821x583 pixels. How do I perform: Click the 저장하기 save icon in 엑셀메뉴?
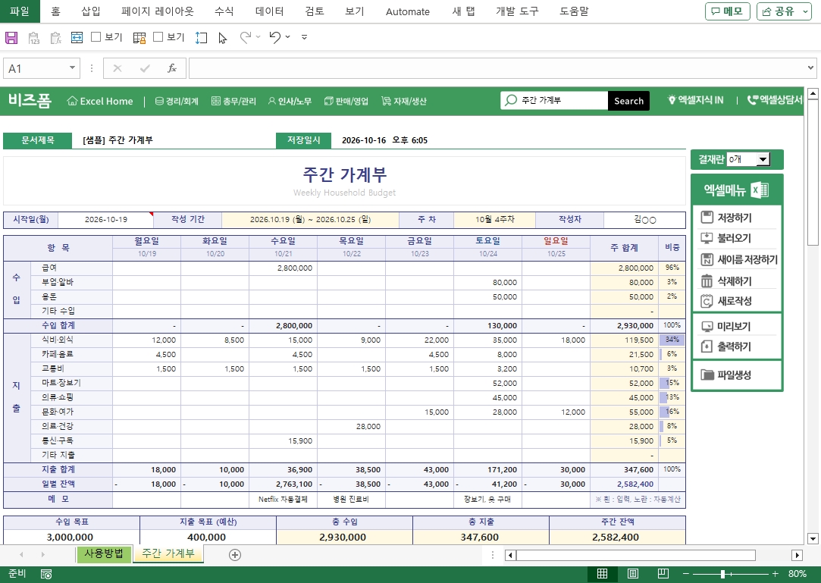coord(707,218)
